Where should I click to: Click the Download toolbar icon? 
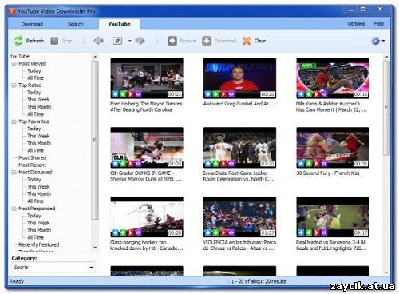tap(207, 41)
